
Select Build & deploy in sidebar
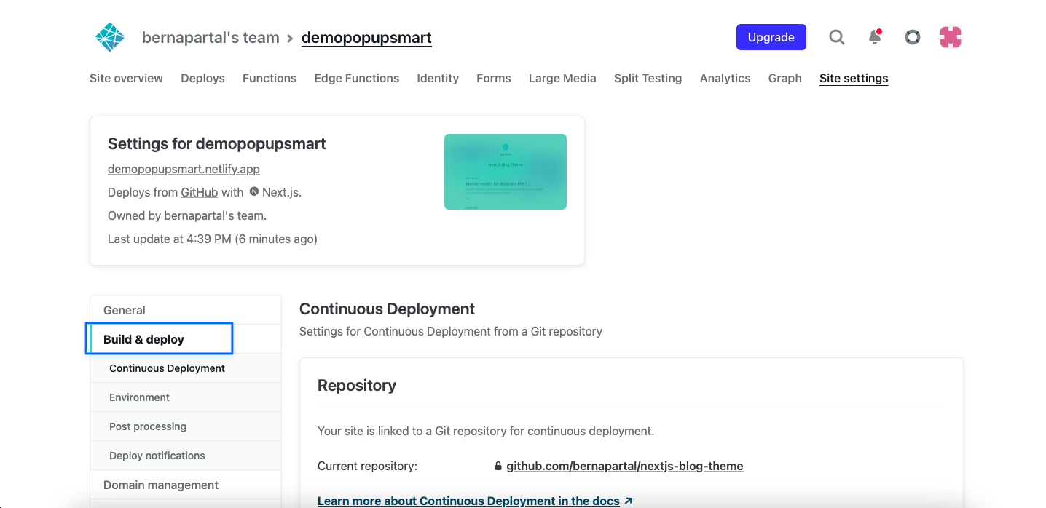186,339
